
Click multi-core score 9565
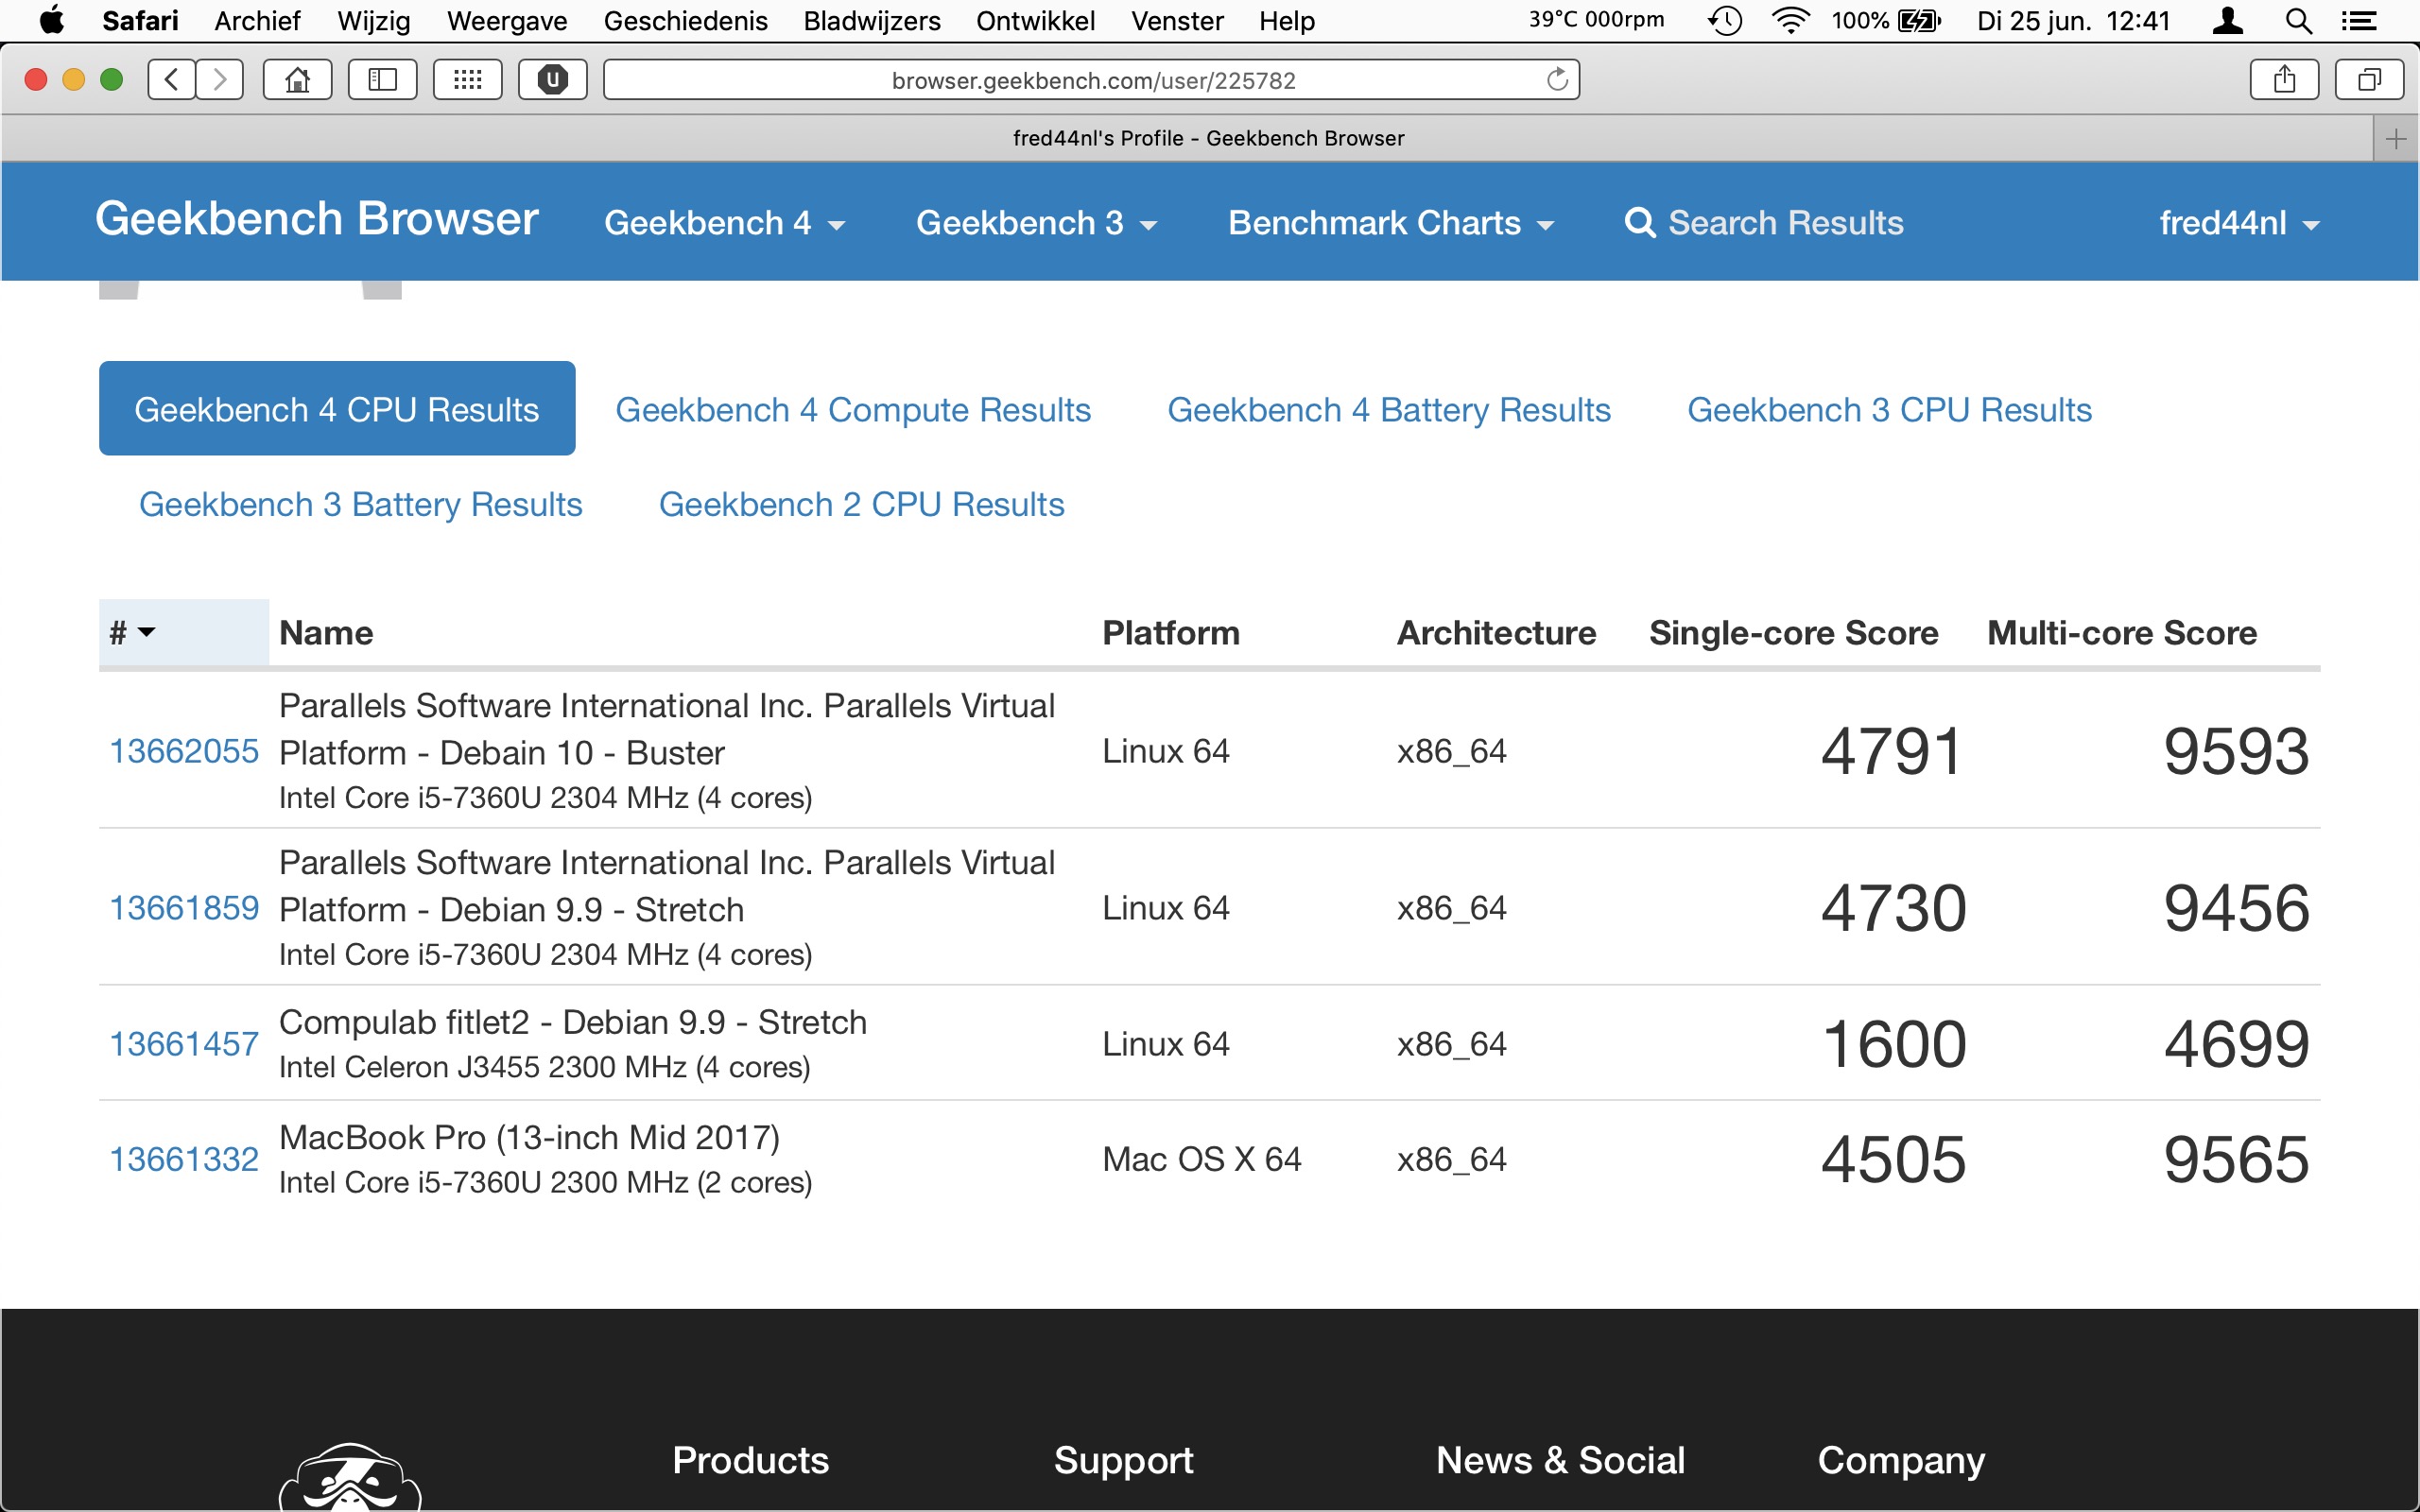pyautogui.click(x=2236, y=1160)
